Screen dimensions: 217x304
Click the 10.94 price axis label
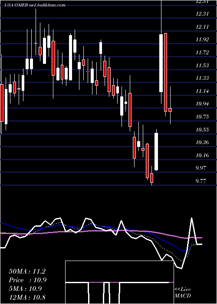point(203,104)
